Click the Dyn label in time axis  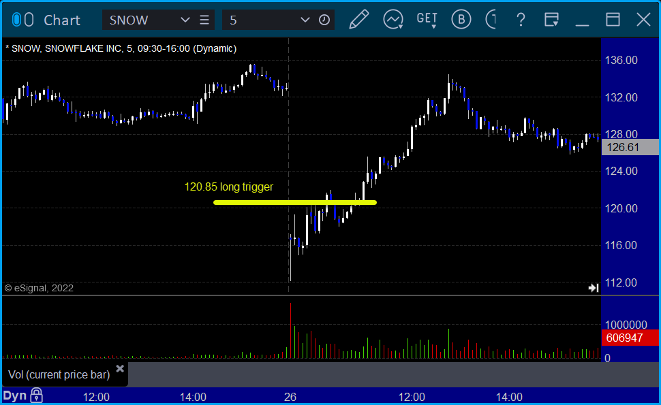tap(15, 395)
